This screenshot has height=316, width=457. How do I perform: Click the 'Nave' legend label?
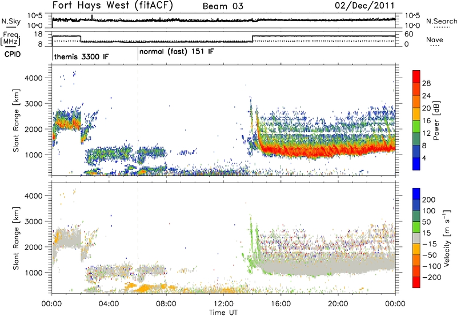tap(435, 39)
